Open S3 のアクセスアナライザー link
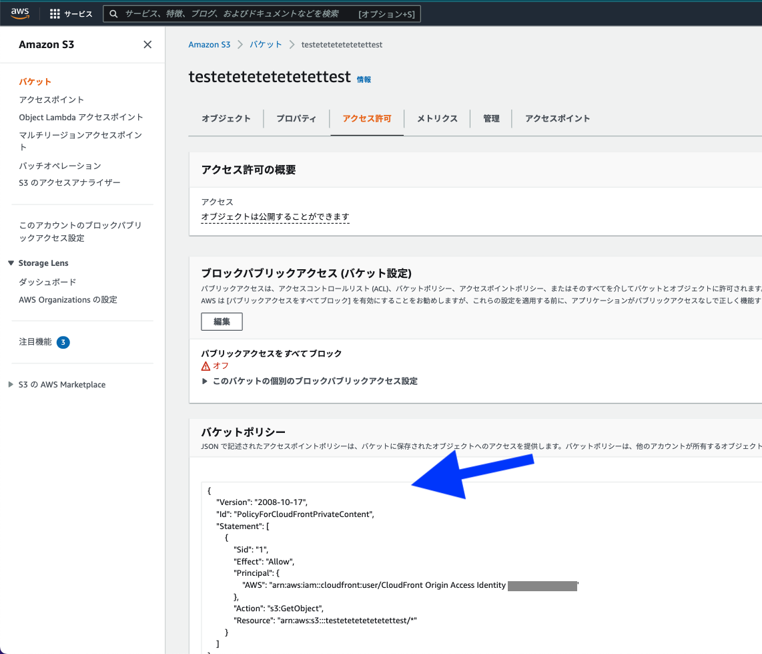 (69, 182)
